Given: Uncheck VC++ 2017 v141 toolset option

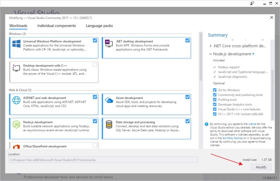Looking at the screenshot, I should coord(215,114).
